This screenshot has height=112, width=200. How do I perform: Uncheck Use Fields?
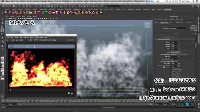point(171,77)
